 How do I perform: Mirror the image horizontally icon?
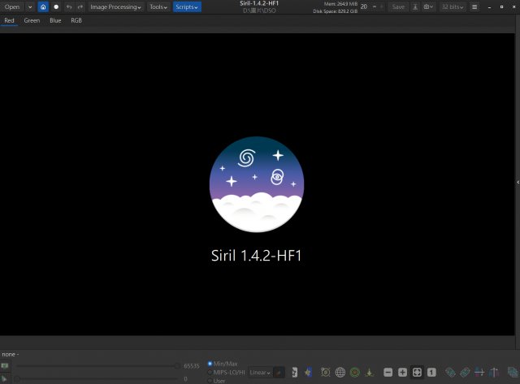pyautogui.click(x=479, y=373)
